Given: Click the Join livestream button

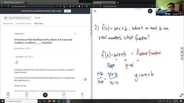Looking at the screenshot, I should coord(67,11).
